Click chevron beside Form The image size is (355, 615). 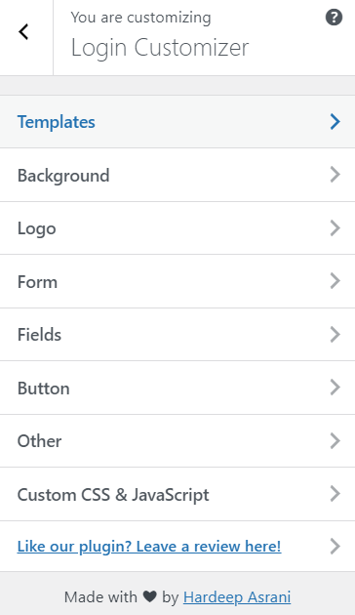335,281
